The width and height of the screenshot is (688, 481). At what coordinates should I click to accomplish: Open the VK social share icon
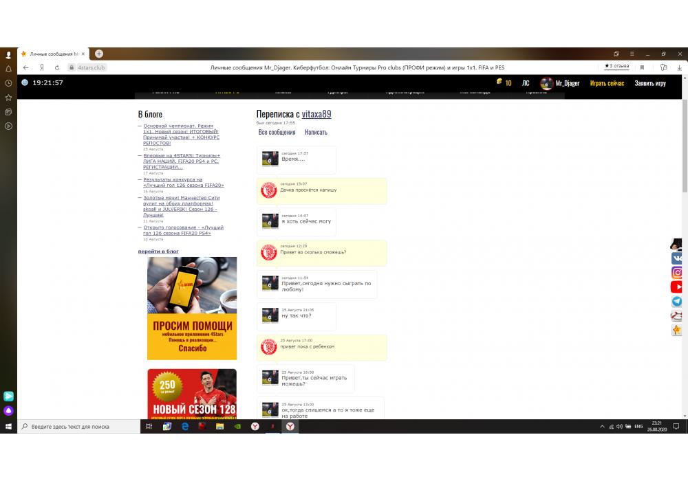(677, 258)
